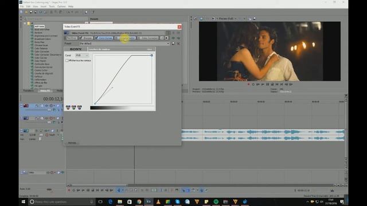Open the Edit menu
This screenshot has height=206, width=367.
tap(28, 6)
